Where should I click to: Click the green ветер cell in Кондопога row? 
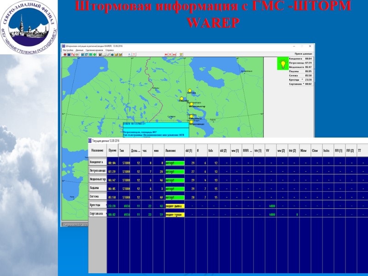pos(175,163)
